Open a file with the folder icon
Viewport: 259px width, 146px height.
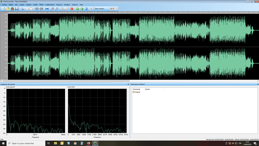[8, 9]
